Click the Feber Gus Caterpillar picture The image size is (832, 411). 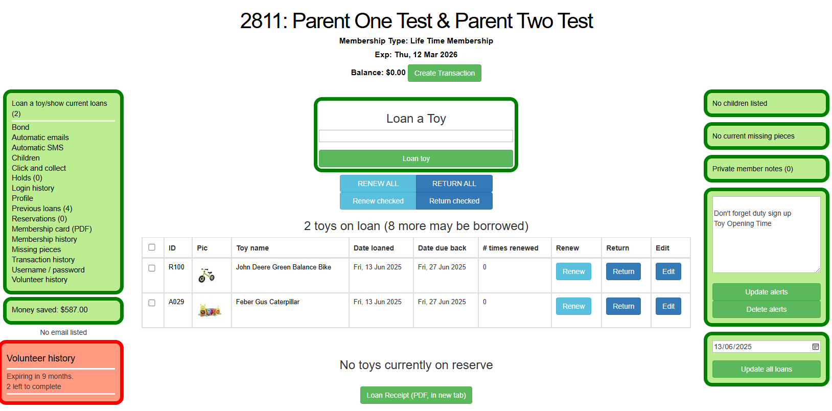coord(210,310)
